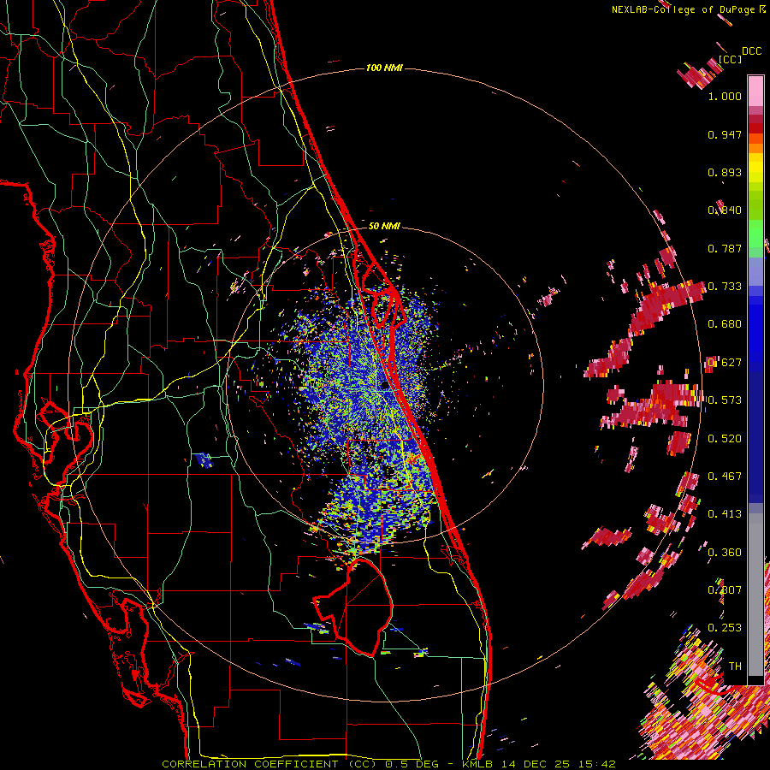Click the 0.520 legend value
The height and width of the screenshot is (770, 770).
(x=725, y=439)
